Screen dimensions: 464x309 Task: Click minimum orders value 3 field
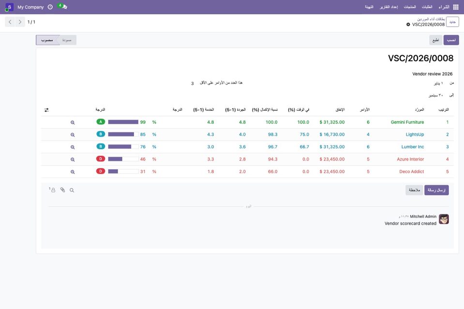click(x=193, y=83)
